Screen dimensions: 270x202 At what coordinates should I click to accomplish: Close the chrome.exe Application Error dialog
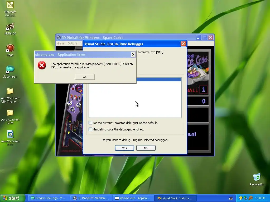coord(133,54)
